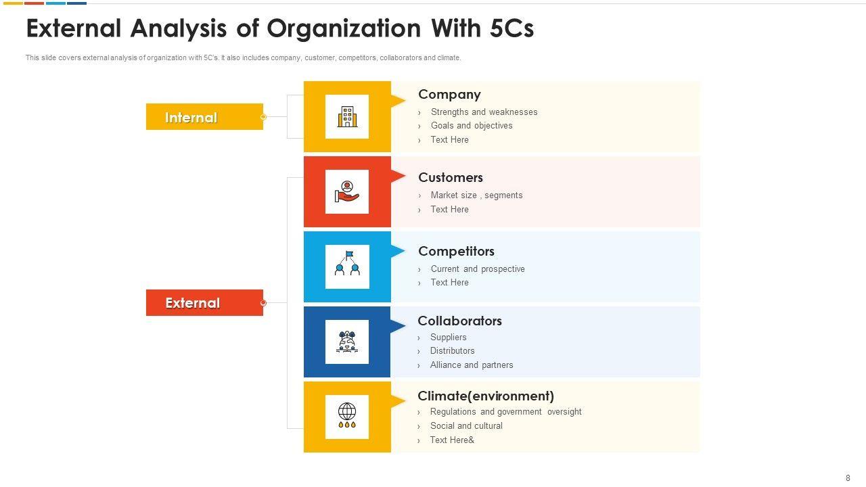Select the red External label box
Image resolution: width=866 pixels, height=487 pixels.
(204, 303)
